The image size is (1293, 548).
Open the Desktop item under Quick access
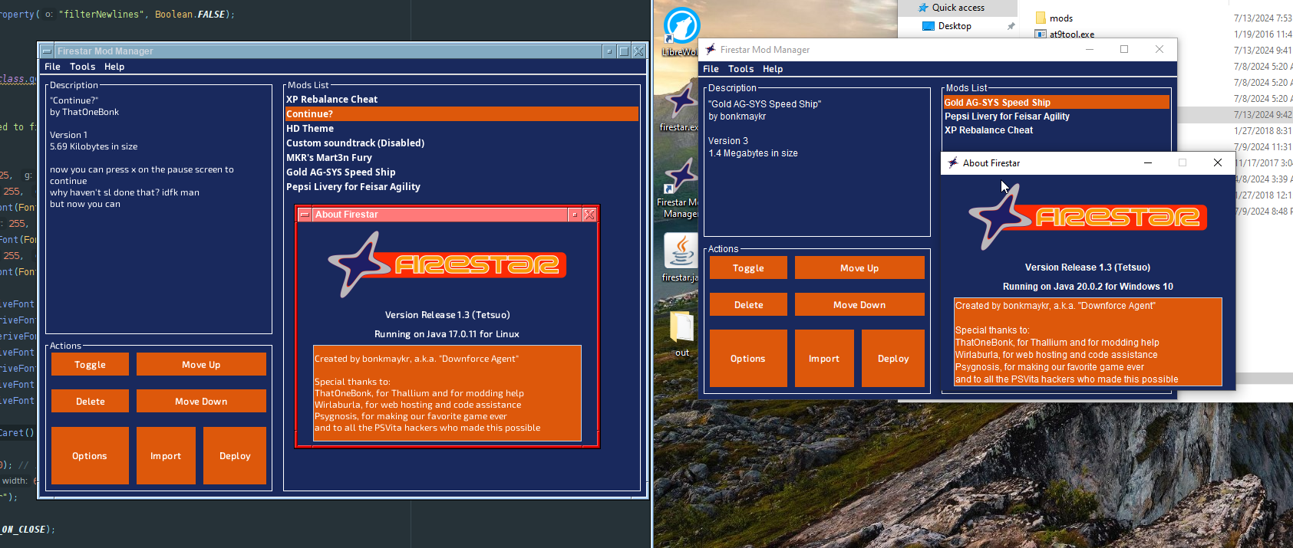pyautogui.click(x=955, y=26)
